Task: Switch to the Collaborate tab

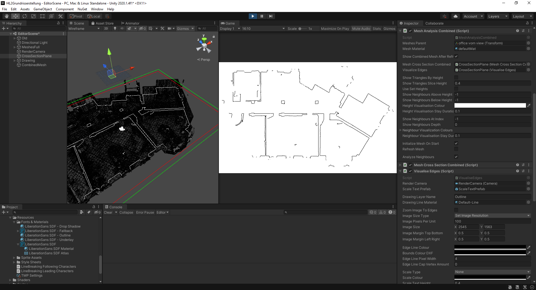Action: (x=434, y=23)
